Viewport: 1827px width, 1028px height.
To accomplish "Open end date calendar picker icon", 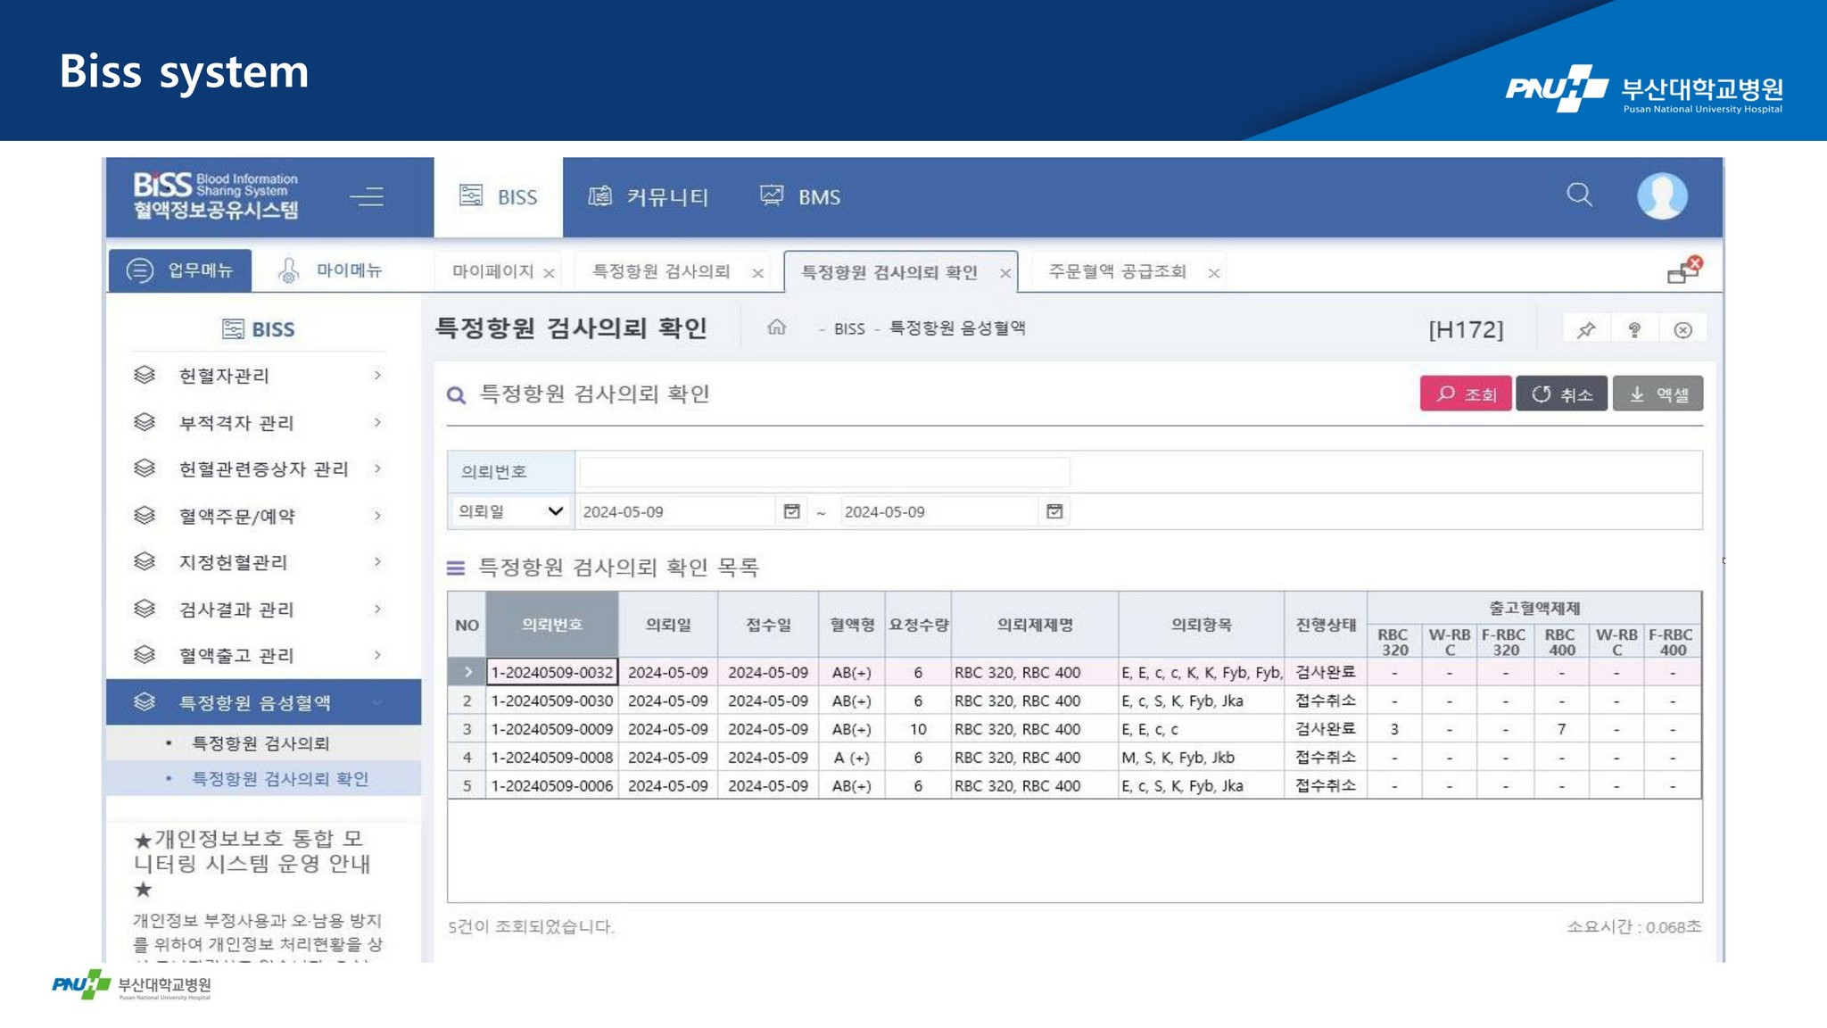I will click(1054, 511).
